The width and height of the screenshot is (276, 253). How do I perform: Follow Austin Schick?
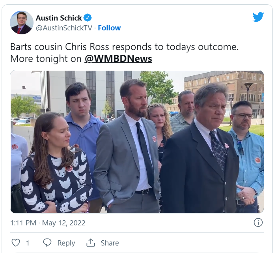(x=109, y=28)
